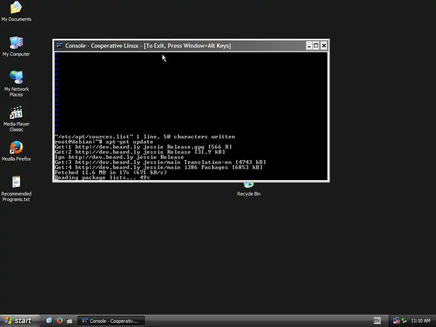The width and height of the screenshot is (436, 327).
Task: Click the first quick launch icon
Action: point(49,321)
